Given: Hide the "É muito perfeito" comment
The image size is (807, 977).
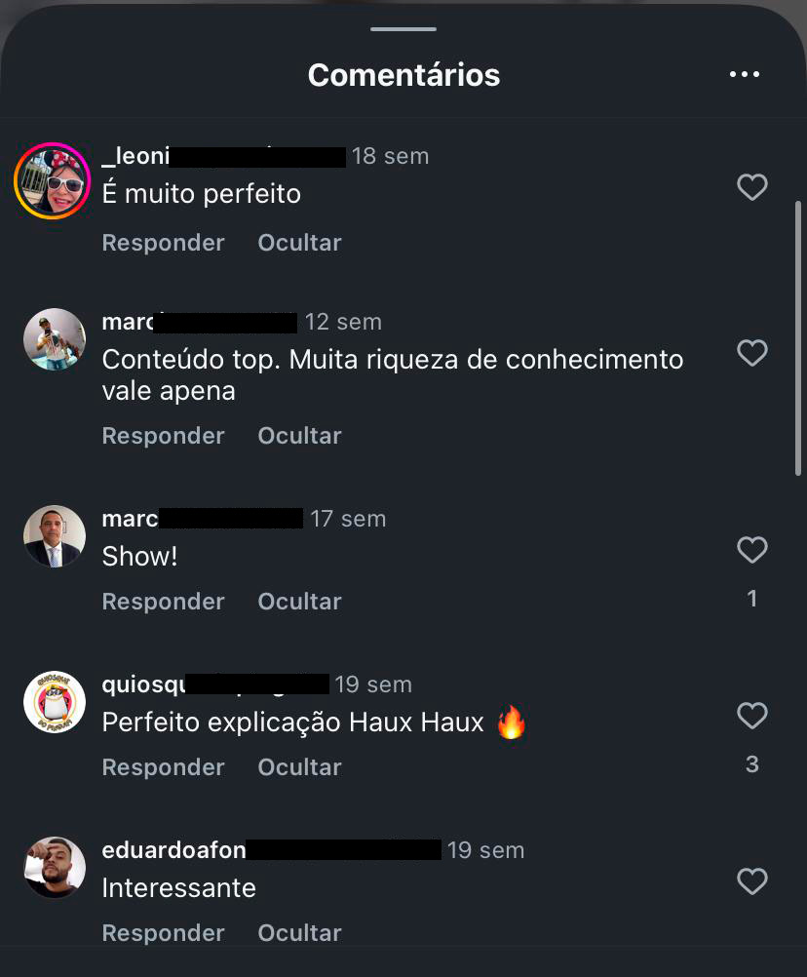Looking at the screenshot, I should 299,243.
